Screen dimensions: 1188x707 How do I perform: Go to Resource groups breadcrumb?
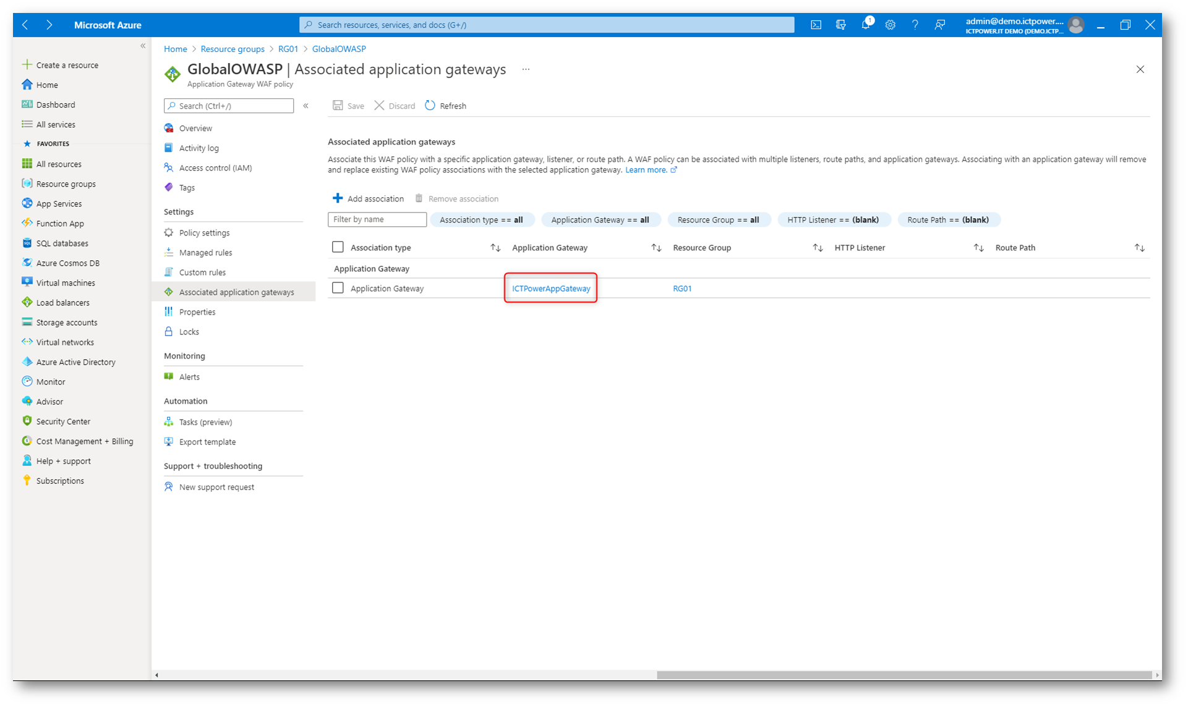tap(233, 49)
